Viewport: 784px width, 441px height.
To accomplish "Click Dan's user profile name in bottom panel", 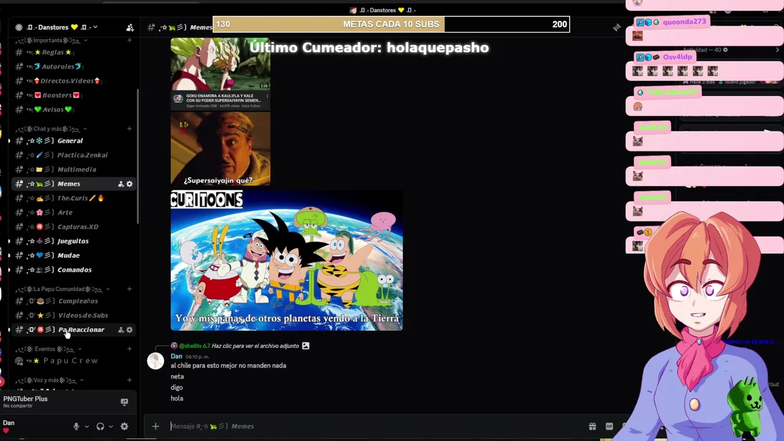I will pos(9,423).
